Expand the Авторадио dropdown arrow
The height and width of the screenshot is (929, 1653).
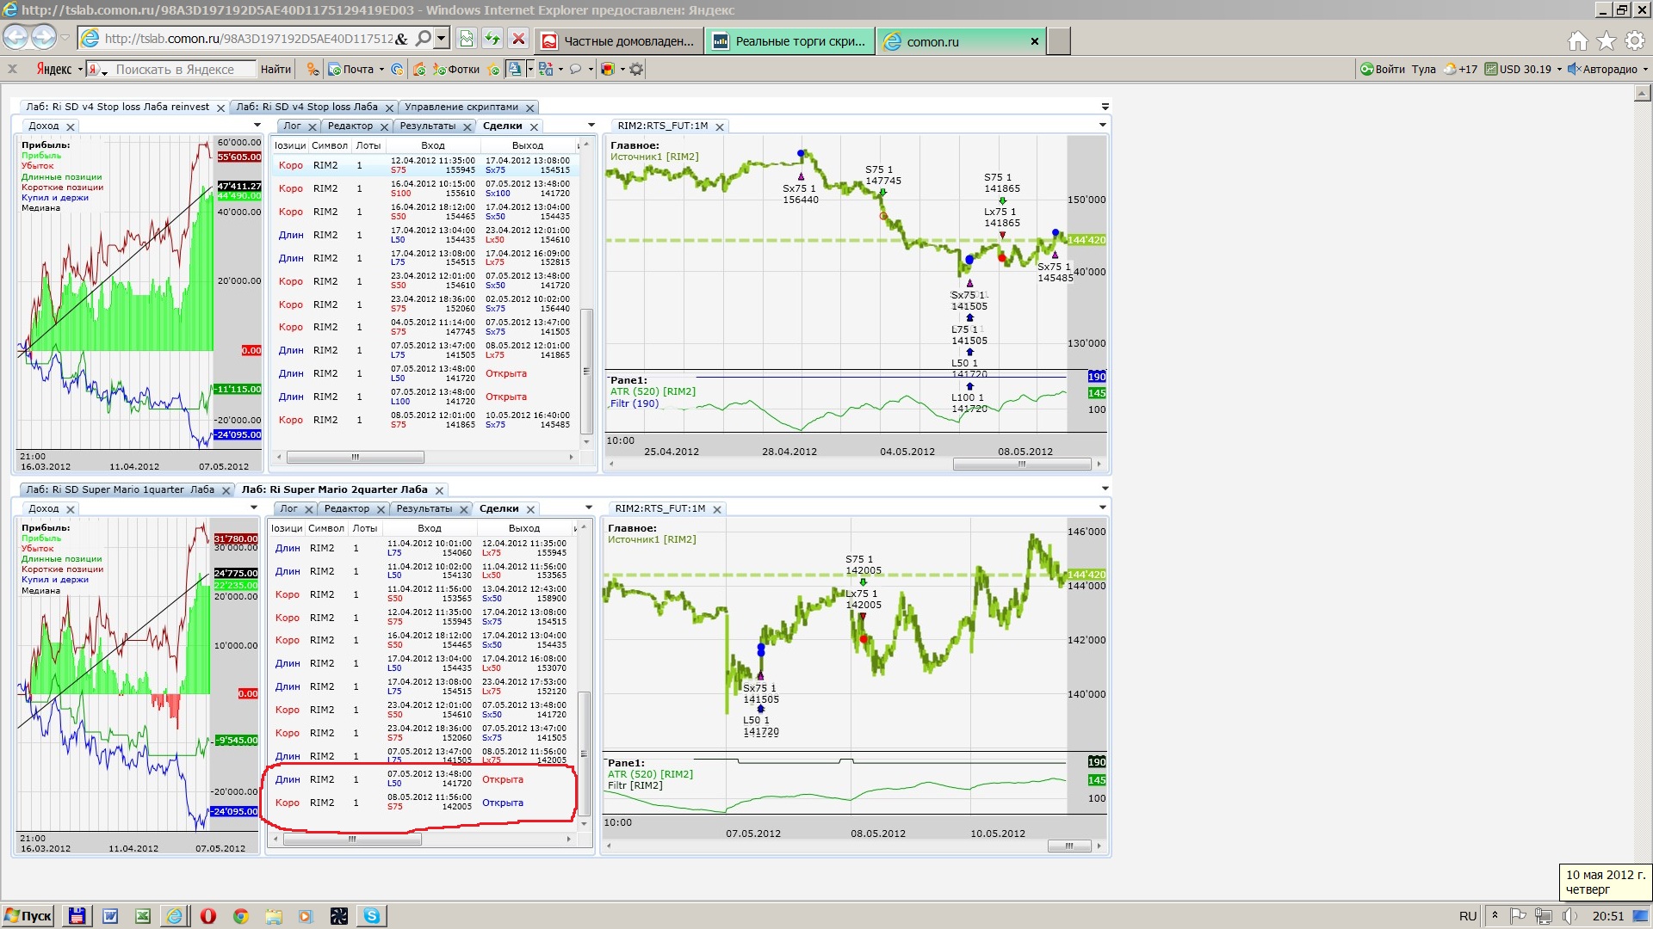click(1645, 70)
